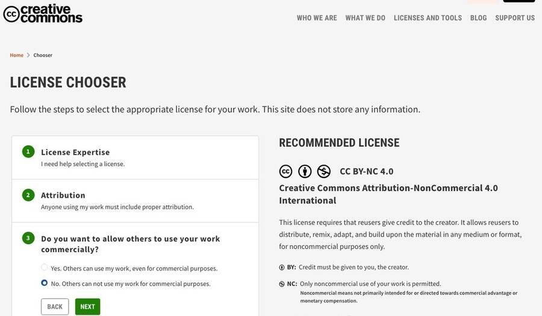
Task: Select Yes, allow commercial purposes radio
Action: (44, 268)
